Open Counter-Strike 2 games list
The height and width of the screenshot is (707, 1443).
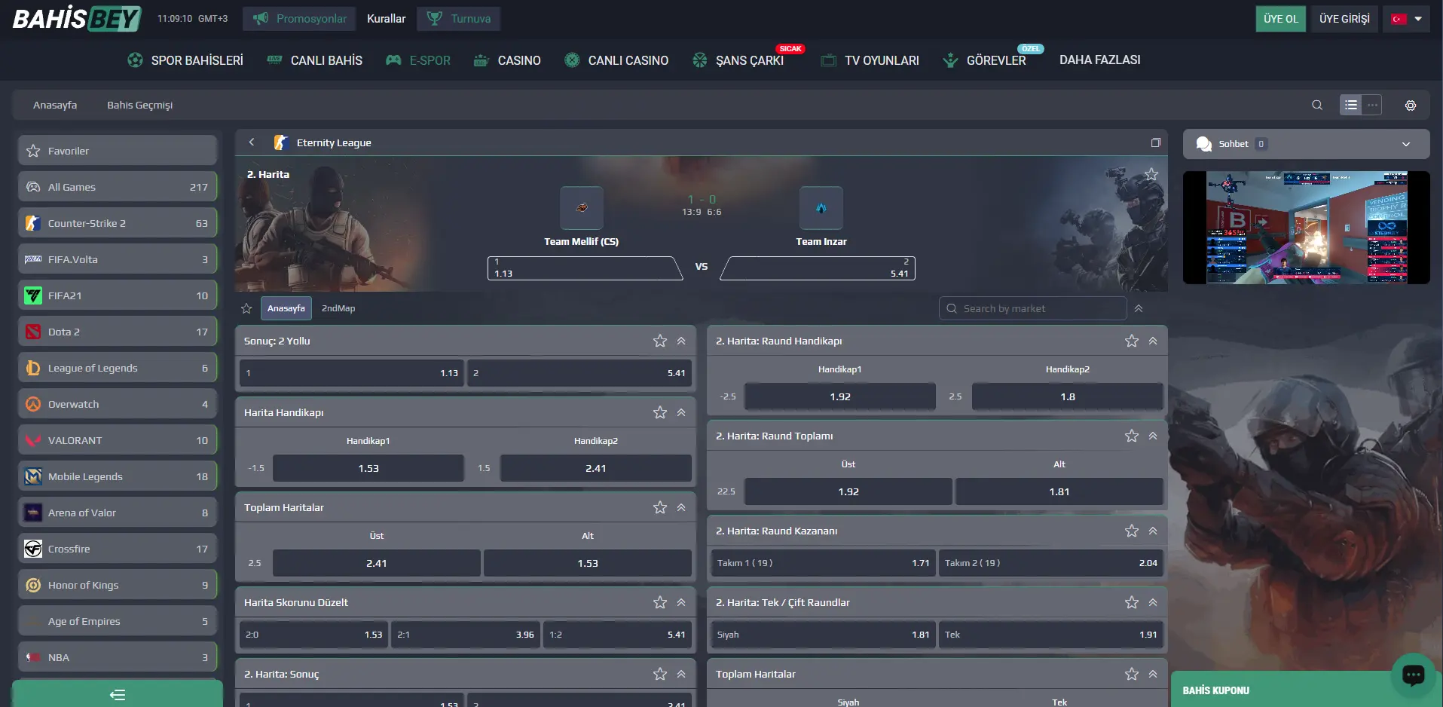(x=118, y=223)
